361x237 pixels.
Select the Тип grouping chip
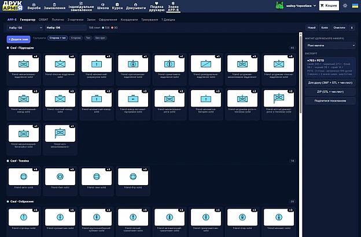(88, 38)
